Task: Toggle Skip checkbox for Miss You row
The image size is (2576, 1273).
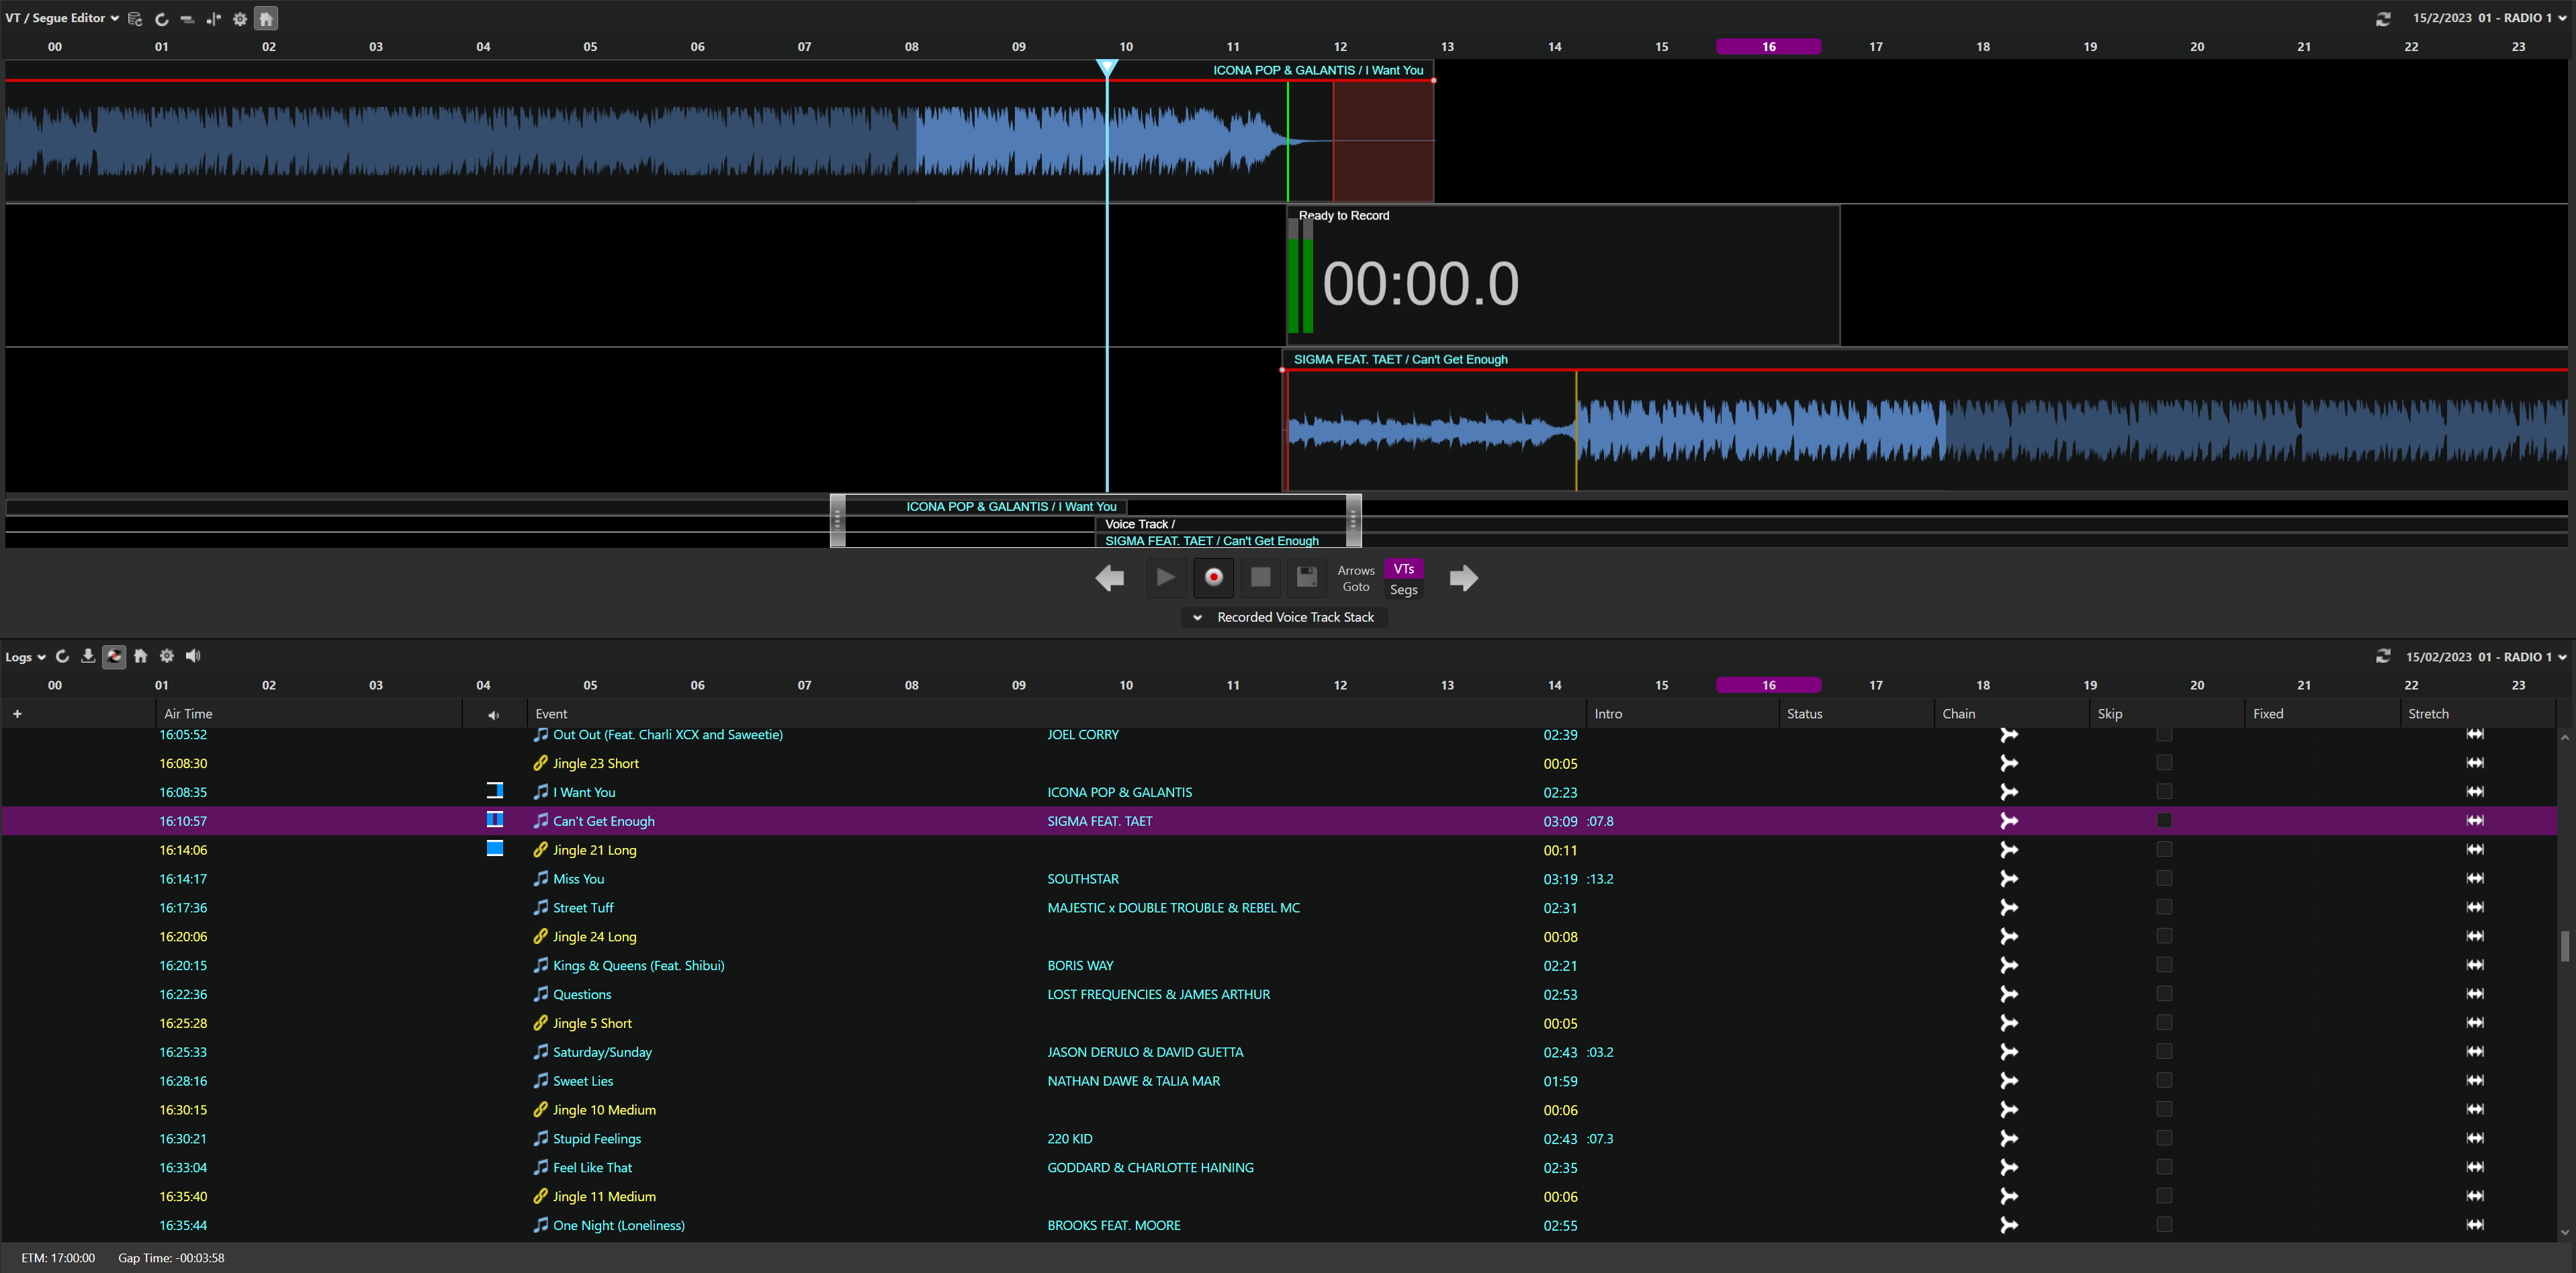Action: pos(2164,878)
